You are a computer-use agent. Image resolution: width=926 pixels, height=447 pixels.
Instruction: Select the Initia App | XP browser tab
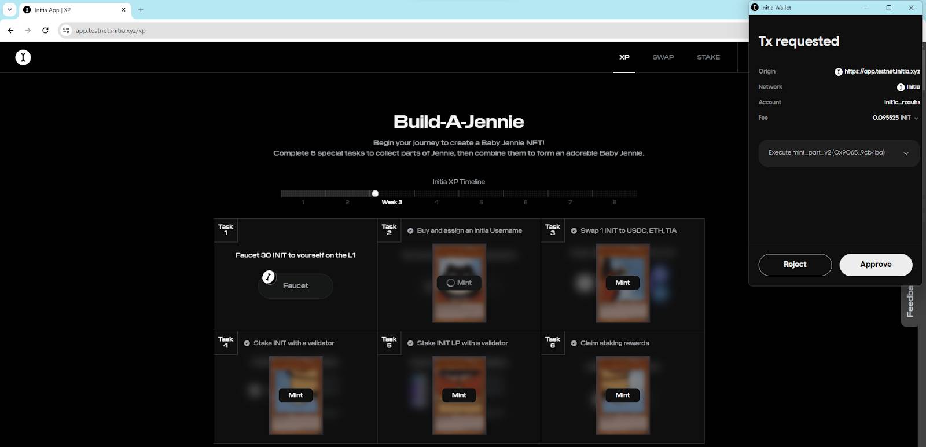75,10
